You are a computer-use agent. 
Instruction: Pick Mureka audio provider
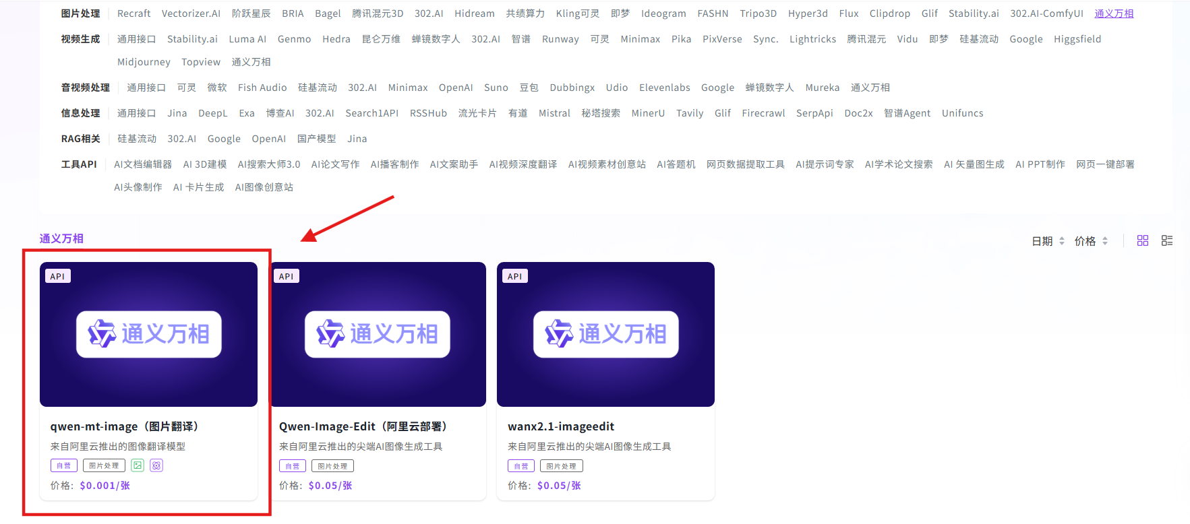[x=823, y=88]
